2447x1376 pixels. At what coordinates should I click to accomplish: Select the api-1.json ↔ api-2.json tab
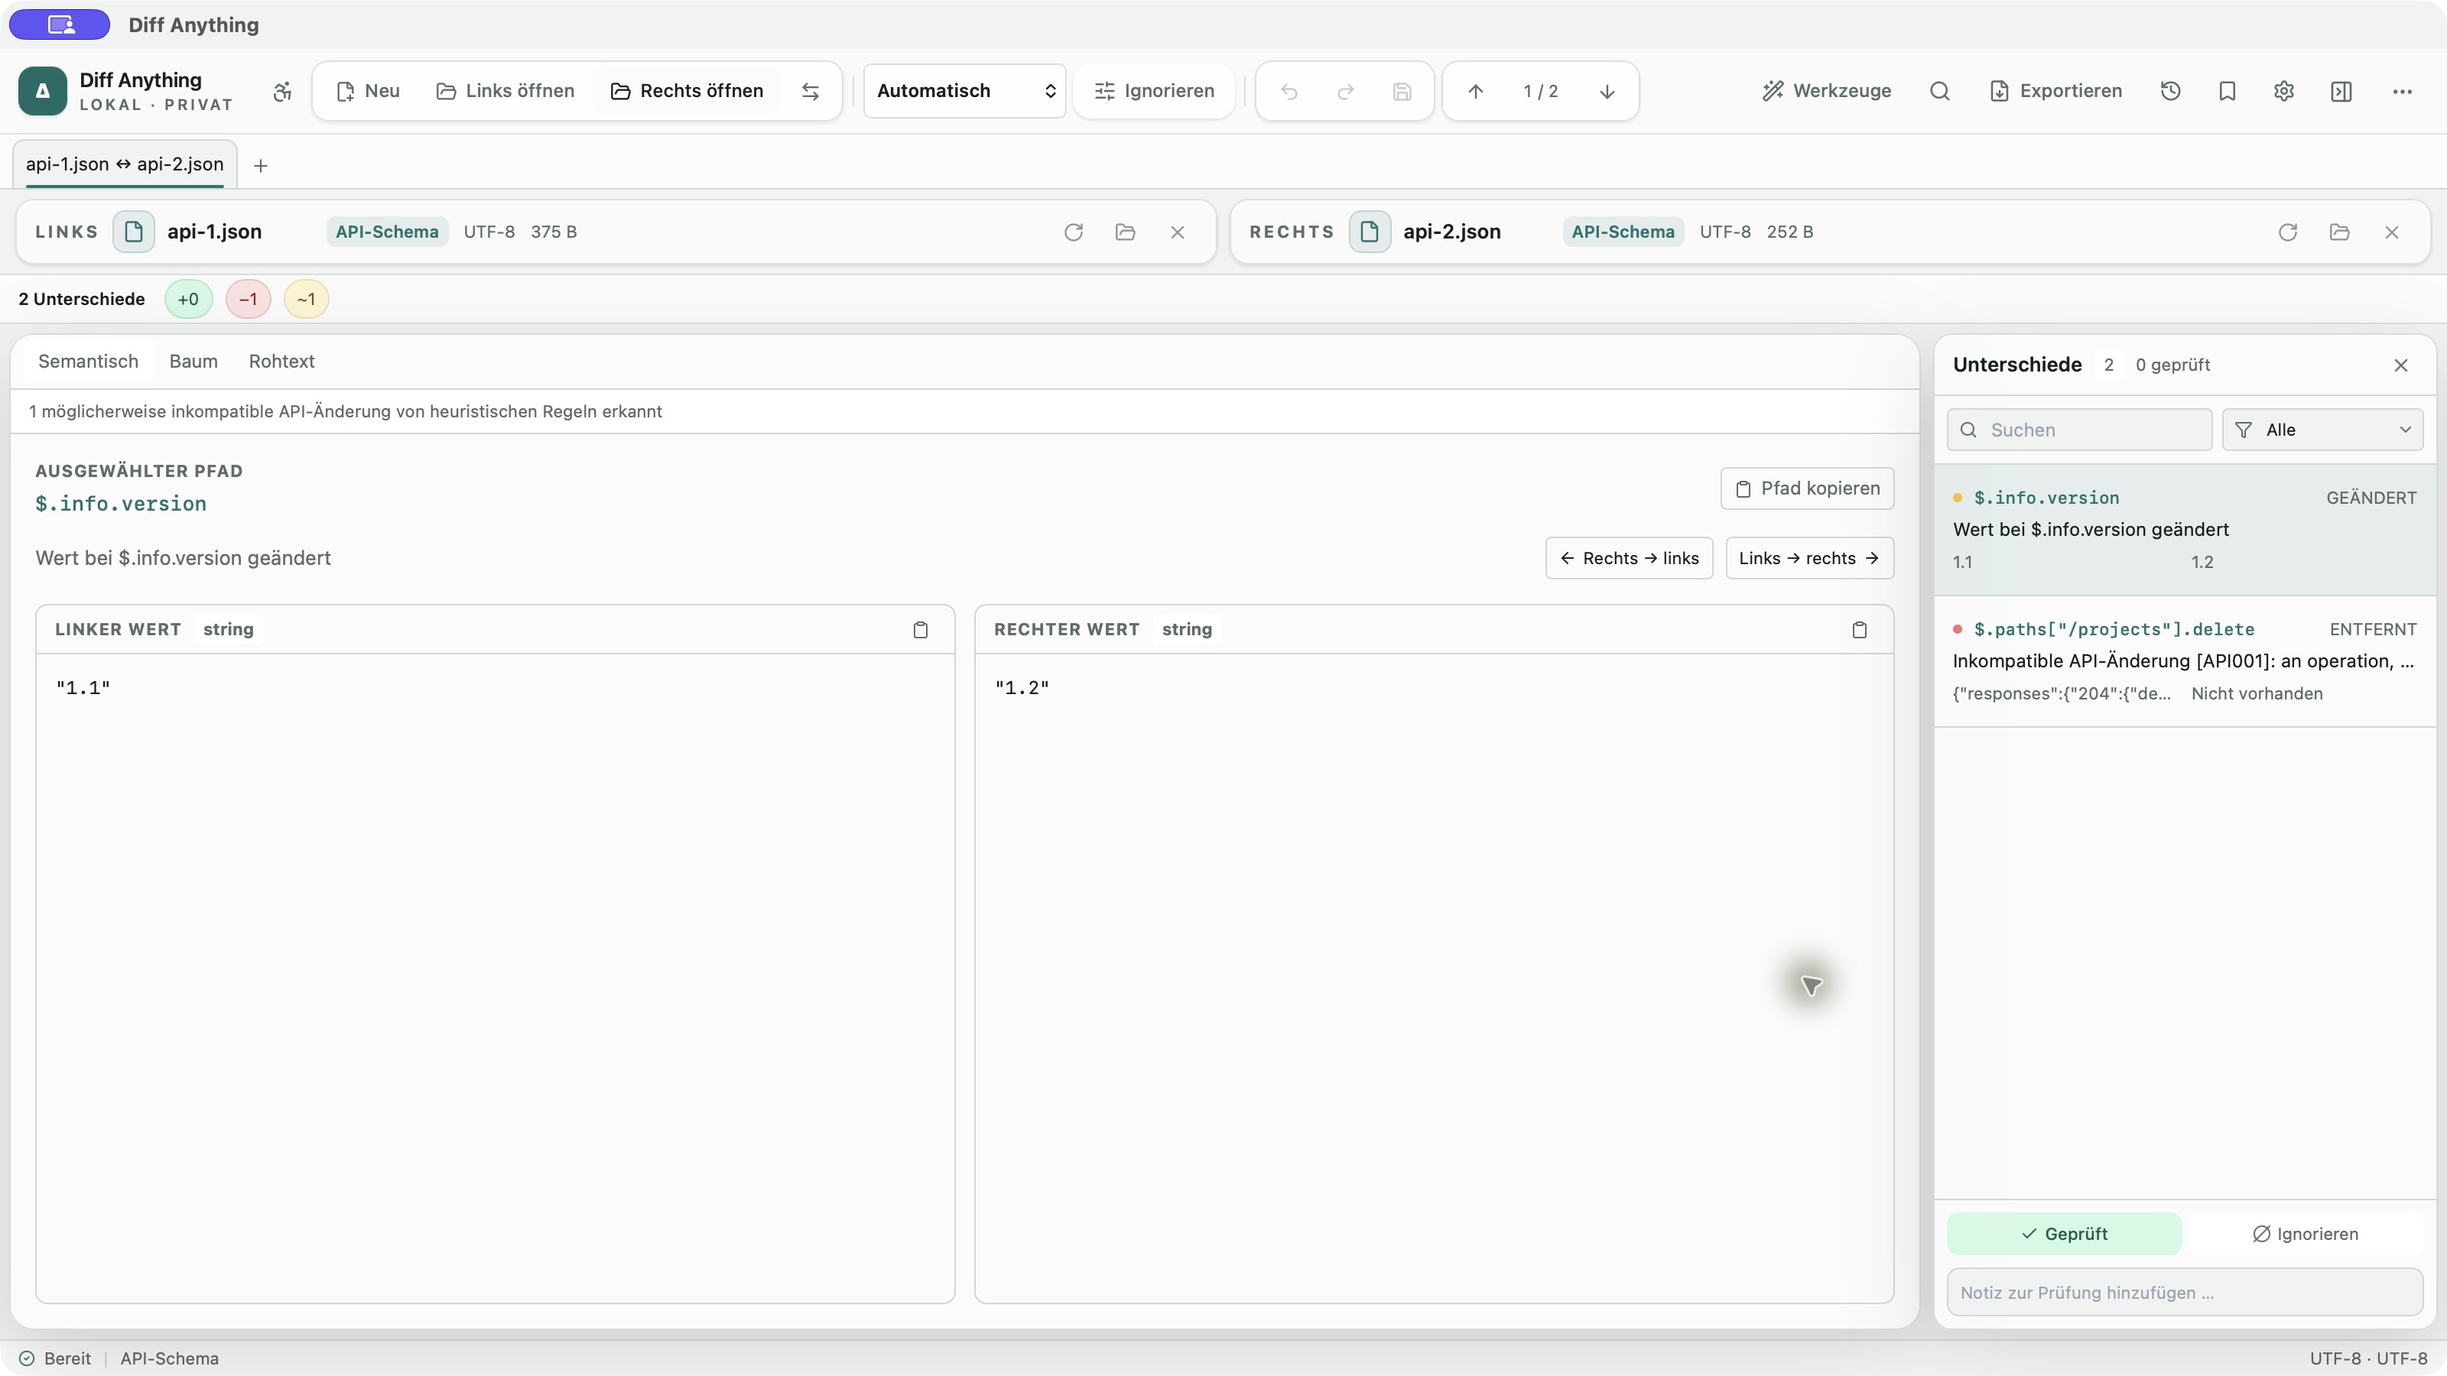[125, 164]
